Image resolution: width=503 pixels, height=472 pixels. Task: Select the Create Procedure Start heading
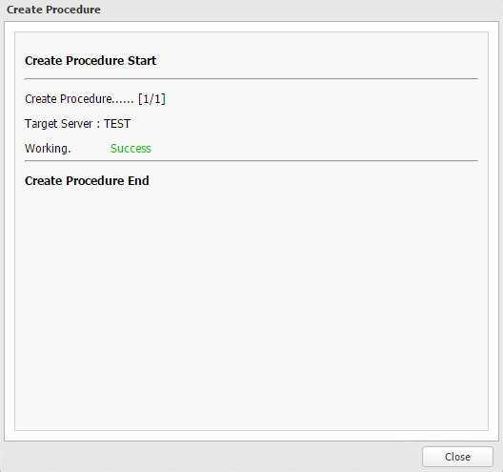91,61
